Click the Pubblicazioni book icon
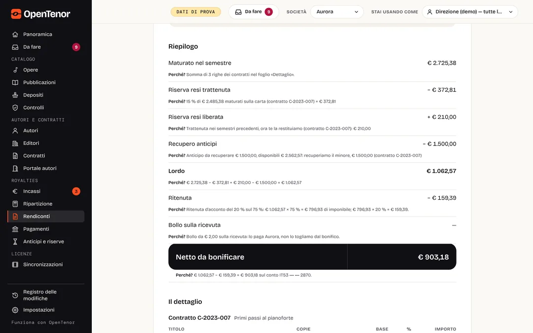 click(x=15, y=82)
